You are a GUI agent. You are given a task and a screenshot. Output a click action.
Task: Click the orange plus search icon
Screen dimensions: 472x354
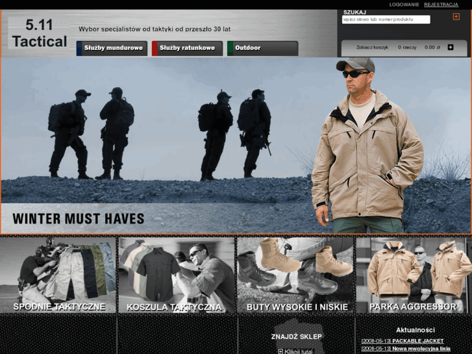(x=456, y=17)
